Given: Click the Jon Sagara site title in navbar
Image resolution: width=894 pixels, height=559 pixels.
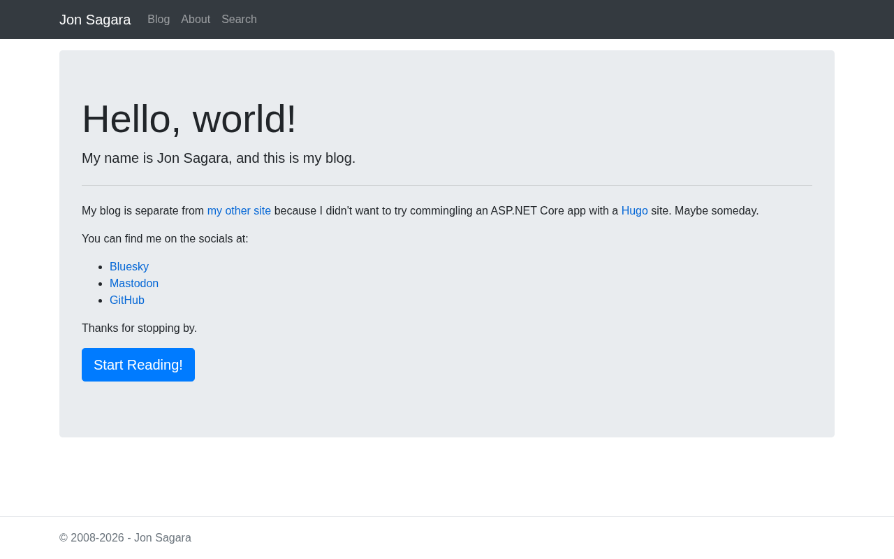Looking at the screenshot, I should 95,20.
